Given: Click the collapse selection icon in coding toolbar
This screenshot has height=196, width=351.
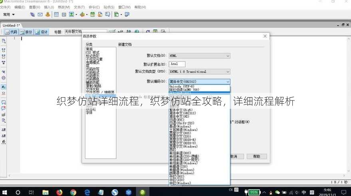Looking at the screenshot, I should click(x=4, y=56).
